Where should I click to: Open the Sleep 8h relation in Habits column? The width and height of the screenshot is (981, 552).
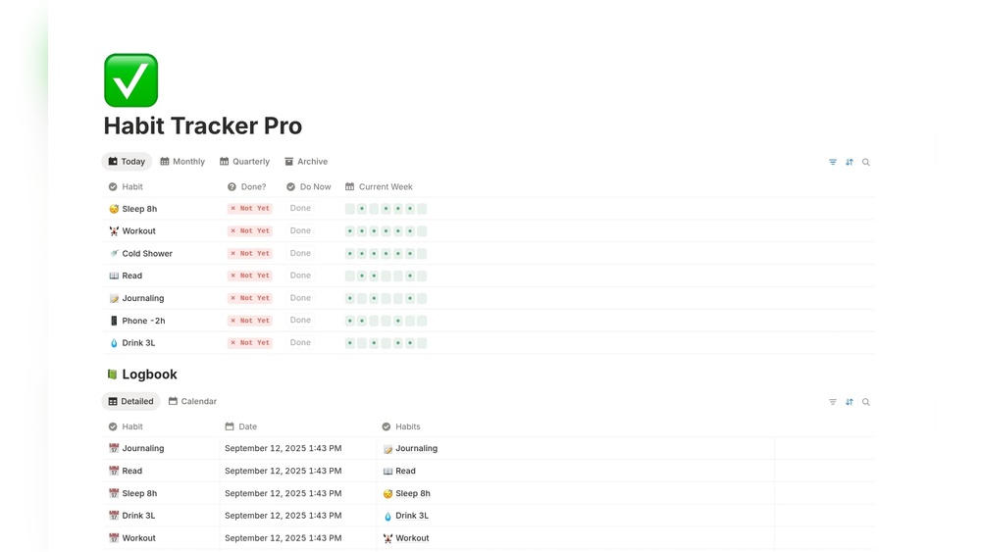[413, 493]
